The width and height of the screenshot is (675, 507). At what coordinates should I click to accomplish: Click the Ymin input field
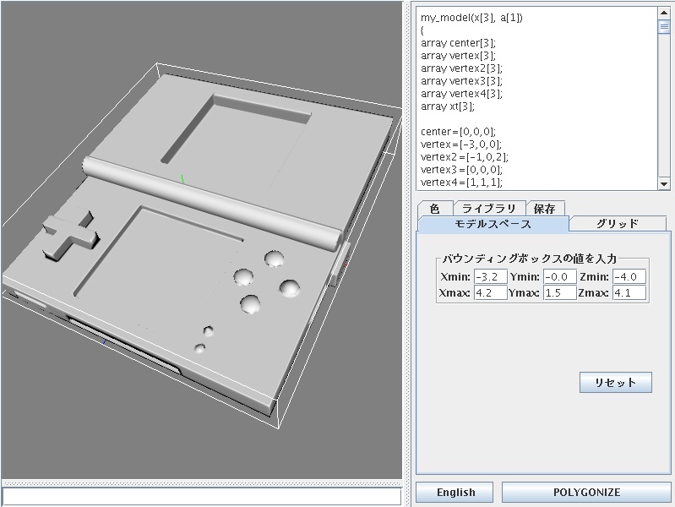(560, 276)
